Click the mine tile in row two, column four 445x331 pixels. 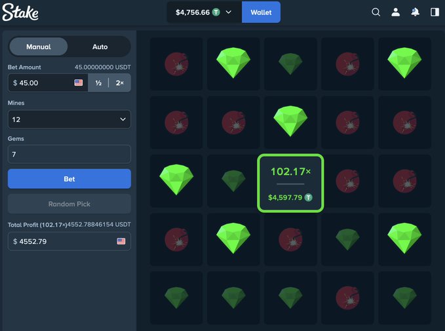(x=347, y=123)
